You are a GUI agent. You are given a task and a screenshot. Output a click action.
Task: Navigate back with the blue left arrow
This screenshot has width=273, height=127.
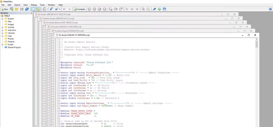(64, 9)
